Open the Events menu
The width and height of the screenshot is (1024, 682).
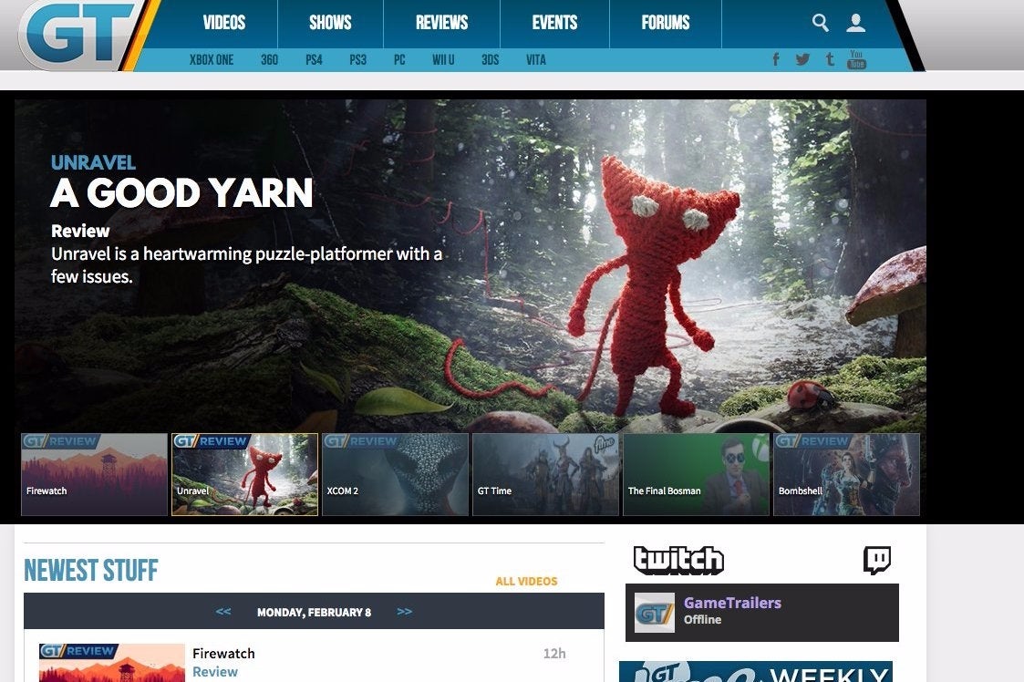554,23
